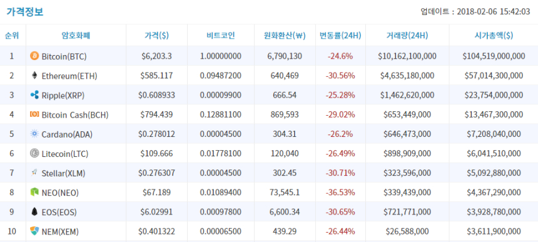Select Ethereum price $585.117
The height and width of the screenshot is (242, 538).
(x=156, y=76)
